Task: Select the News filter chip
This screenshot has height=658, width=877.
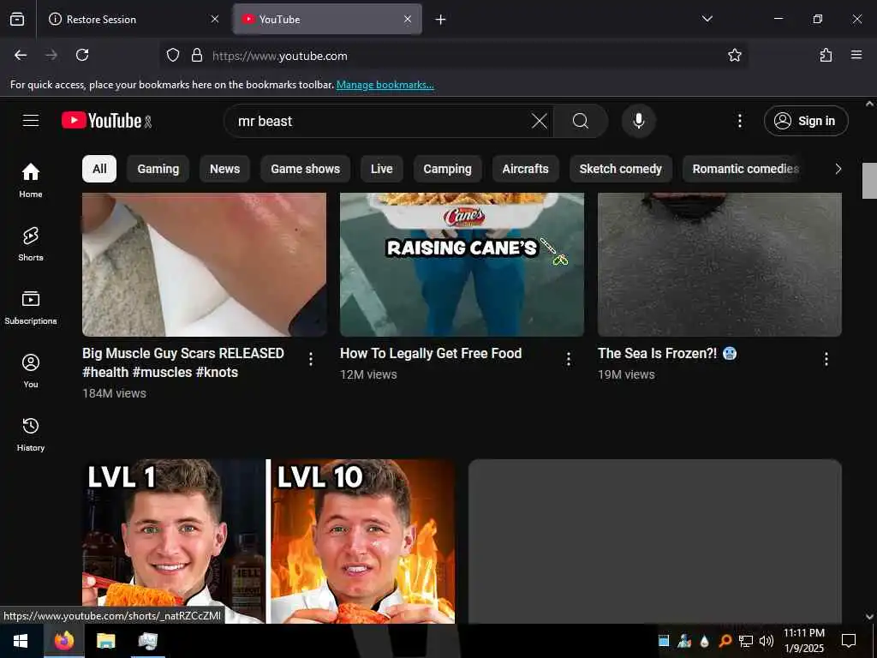Action: click(x=225, y=169)
